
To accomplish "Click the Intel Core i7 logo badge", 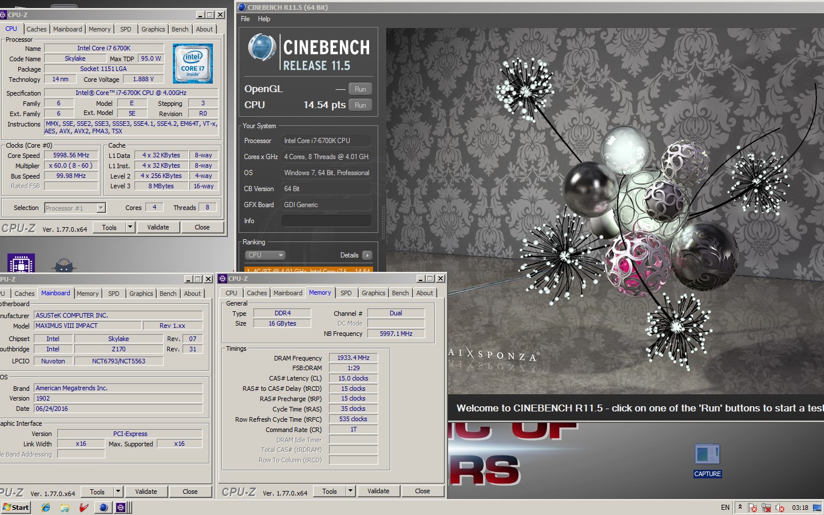I will click(193, 64).
